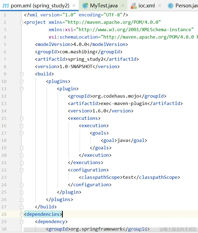Click the Maven icon on pom.xml tab
The height and width of the screenshot is (233, 198).
6,6
